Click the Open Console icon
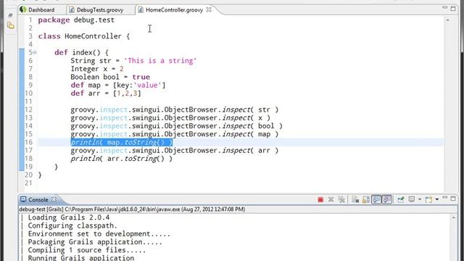 click(x=428, y=200)
